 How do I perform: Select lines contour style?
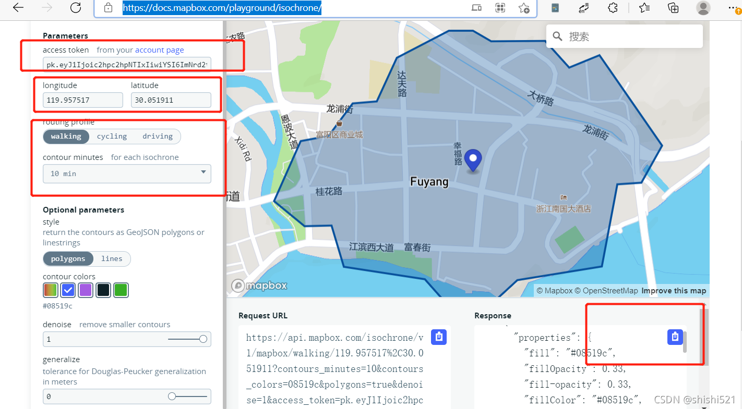click(x=112, y=259)
